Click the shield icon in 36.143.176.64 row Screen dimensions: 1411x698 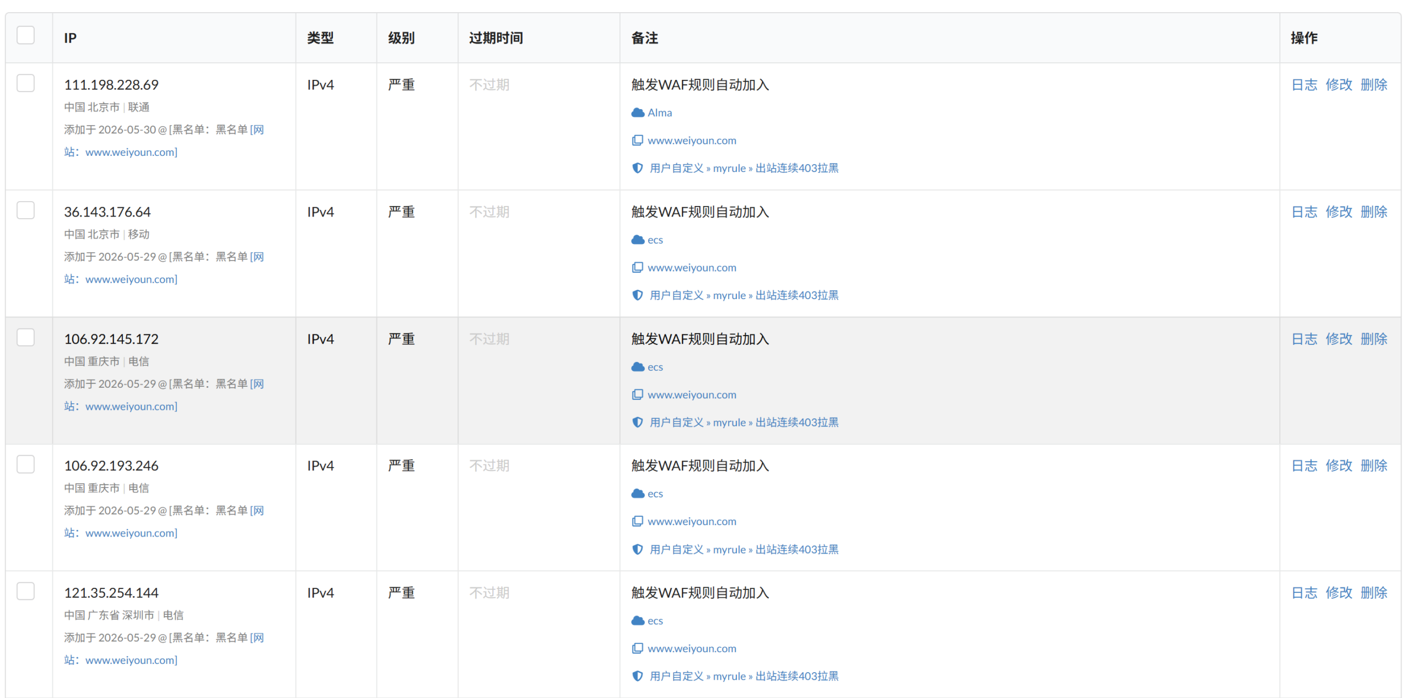pos(637,295)
